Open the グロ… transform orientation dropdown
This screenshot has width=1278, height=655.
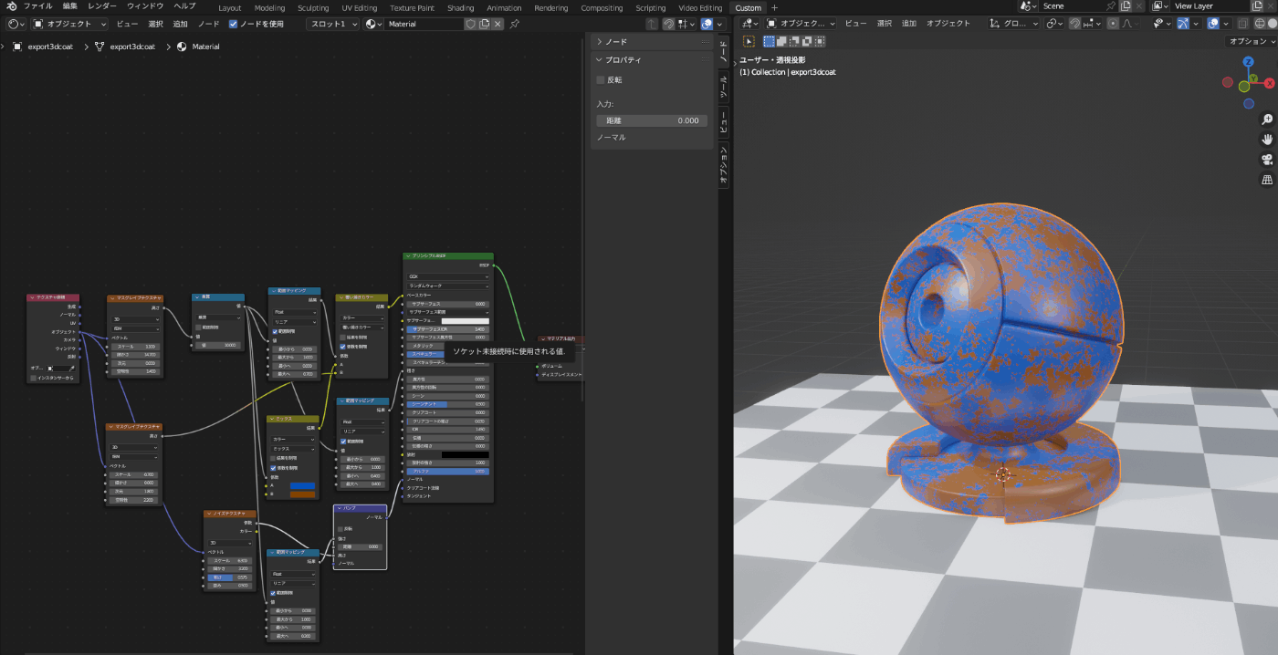point(1014,24)
